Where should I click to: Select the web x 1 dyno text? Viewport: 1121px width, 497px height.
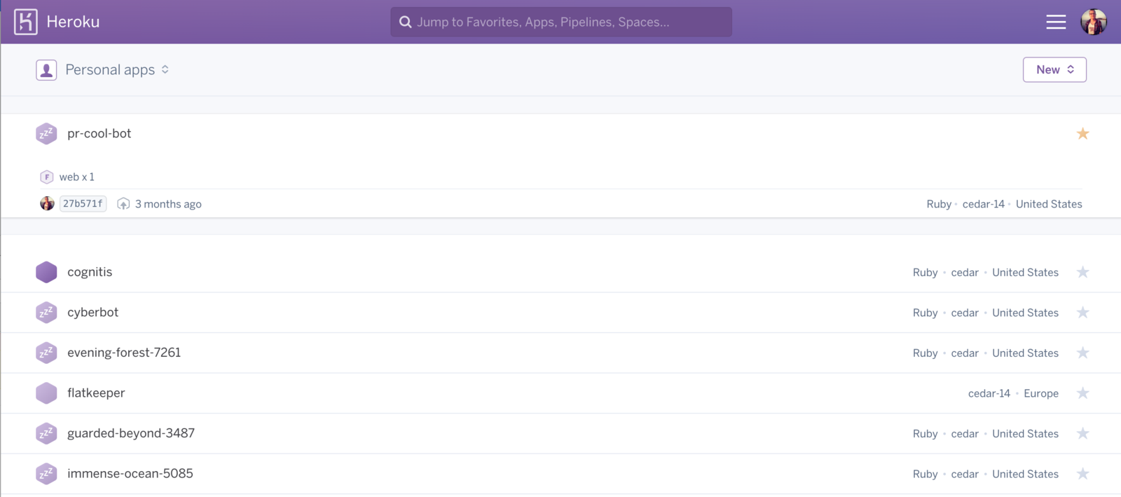click(x=76, y=177)
